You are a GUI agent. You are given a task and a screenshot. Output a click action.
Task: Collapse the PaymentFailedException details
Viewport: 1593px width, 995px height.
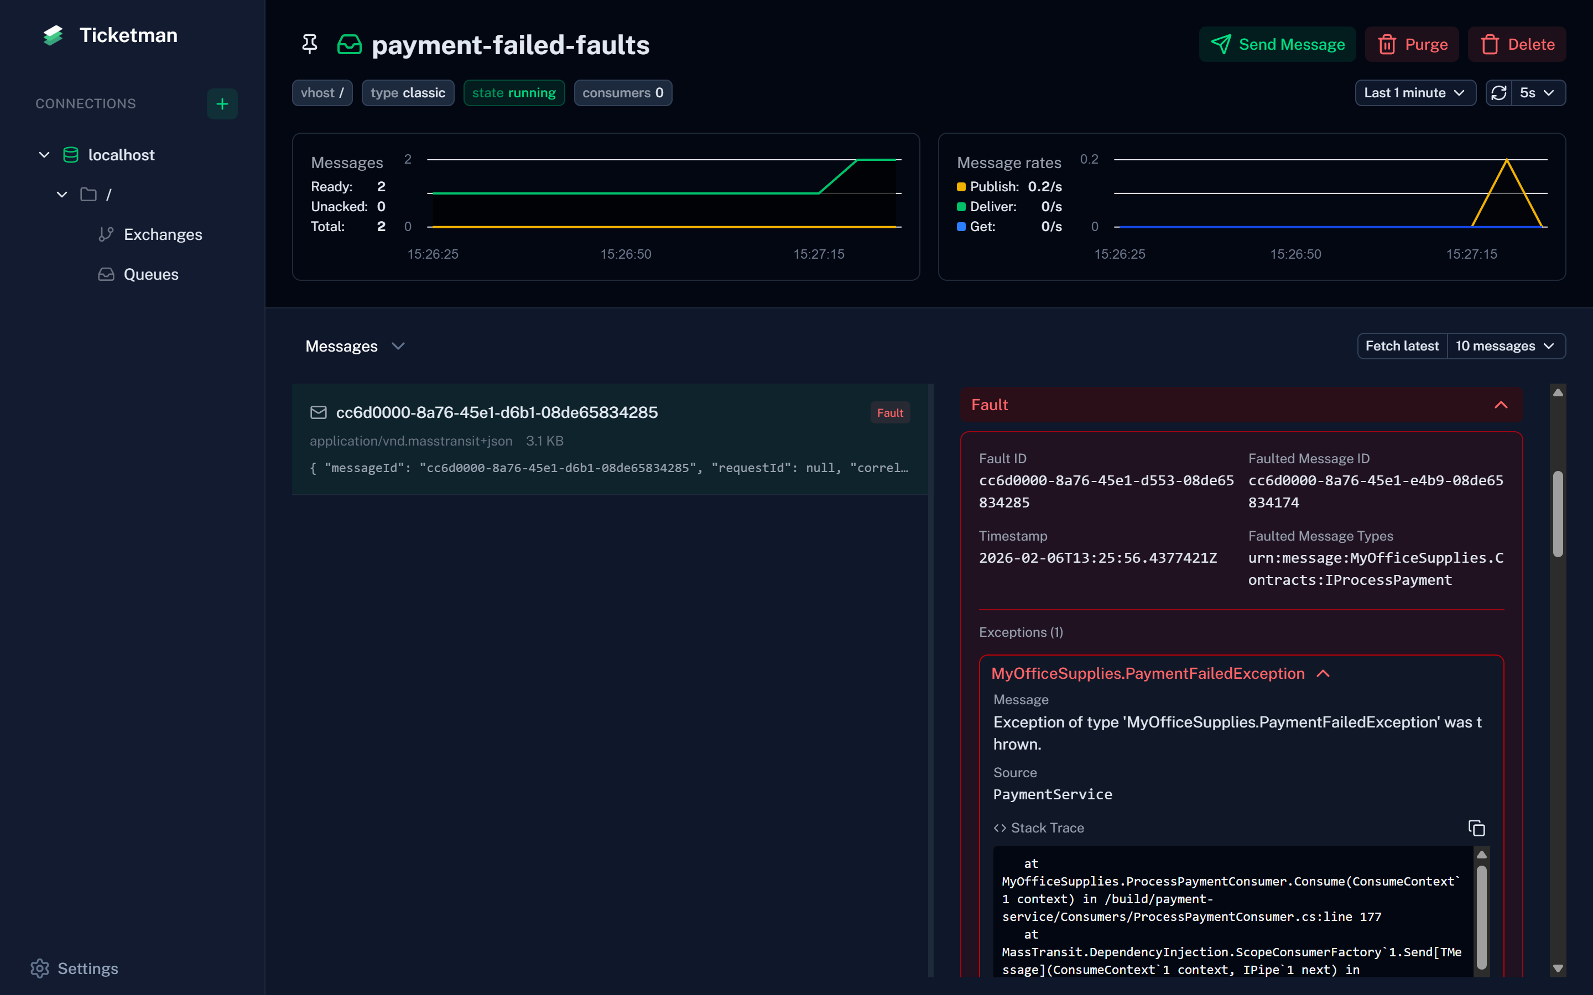[1323, 673]
